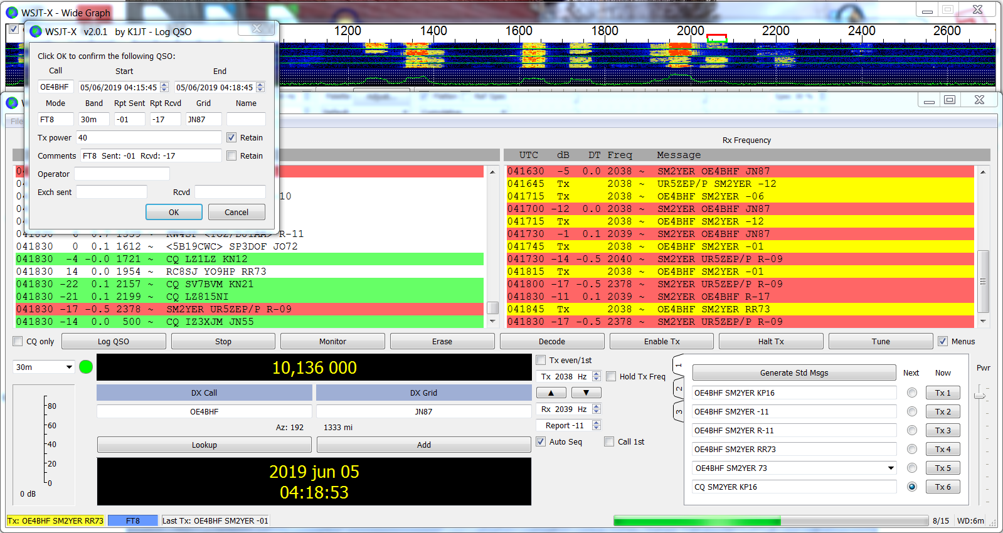Enable the Call 1st checkbox
1003x533 pixels.
pos(609,441)
